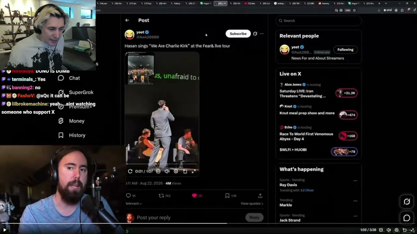Play the tweet video thumbnail

click(x=162, y=114)
